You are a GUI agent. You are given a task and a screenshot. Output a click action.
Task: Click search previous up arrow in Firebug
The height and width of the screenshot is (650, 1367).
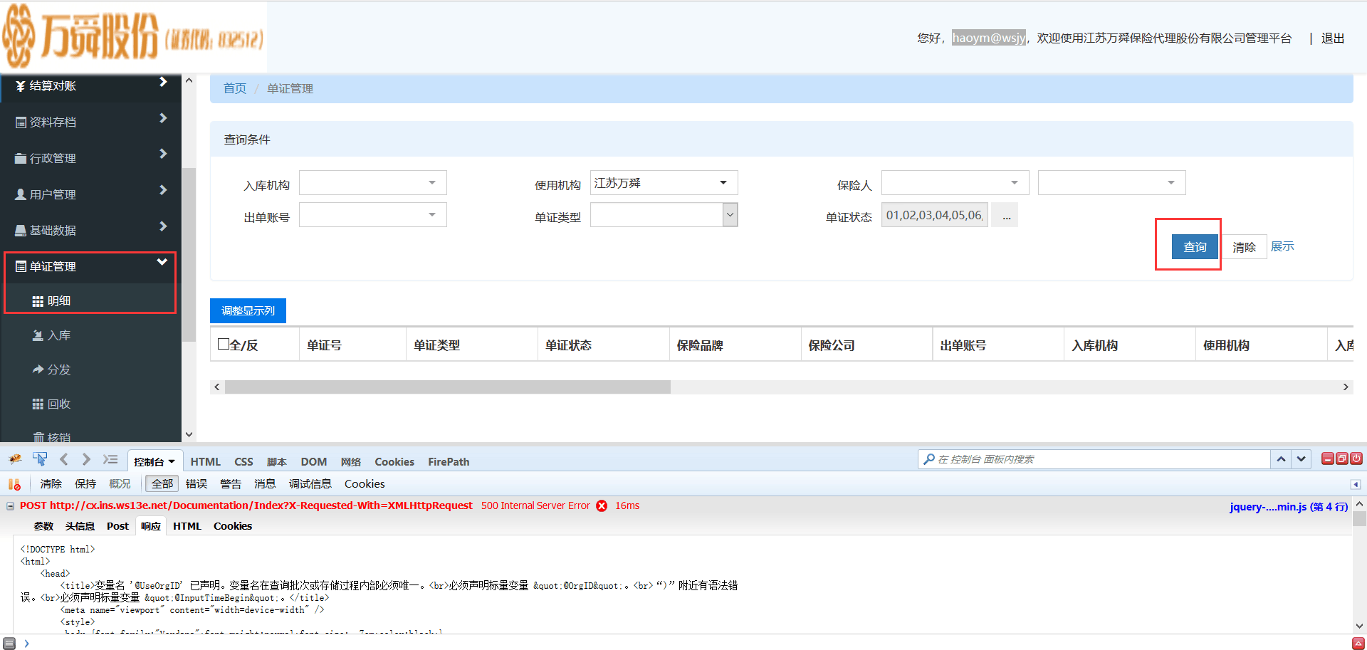(x=1281, y=459)
